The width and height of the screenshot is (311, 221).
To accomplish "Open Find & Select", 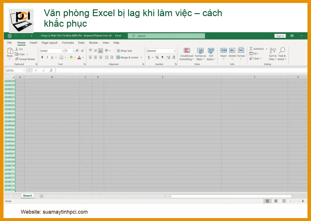I will pyautogui.click(x=282, y=54).
